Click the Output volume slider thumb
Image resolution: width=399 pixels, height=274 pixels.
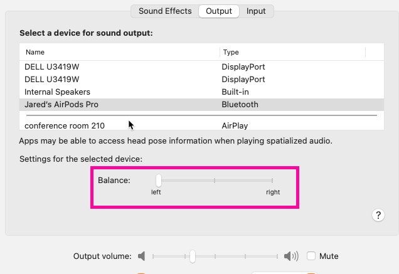tap(193, 256)
